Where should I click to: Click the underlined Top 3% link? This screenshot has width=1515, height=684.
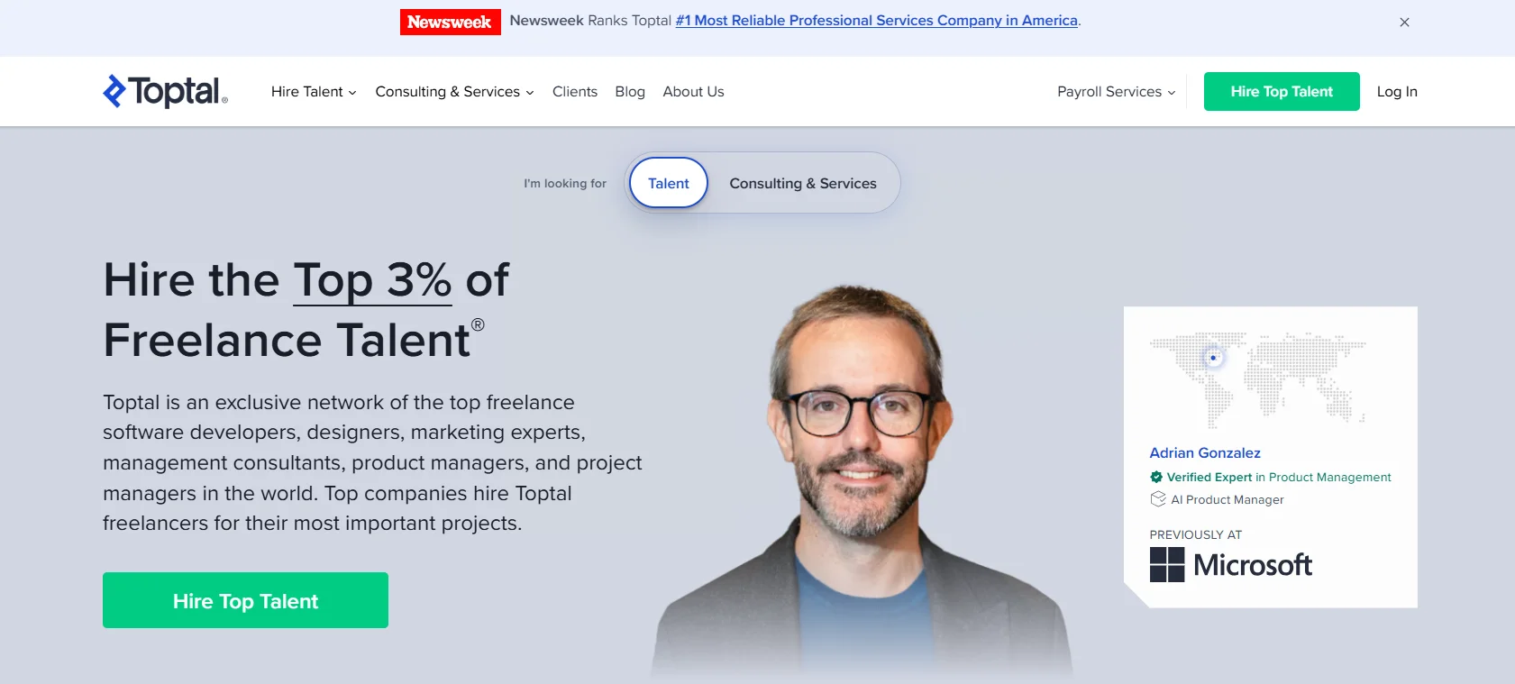coord(372,280)
